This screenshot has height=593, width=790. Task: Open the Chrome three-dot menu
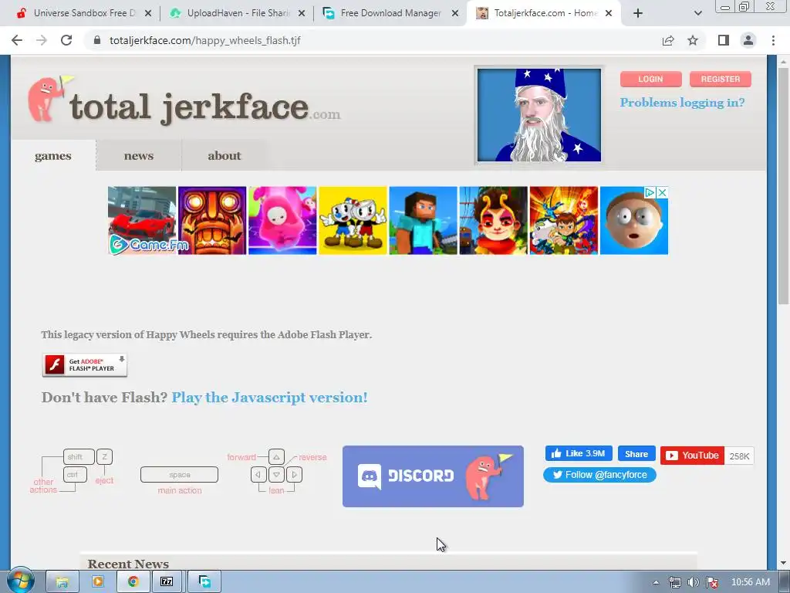click(x=773, y=40)
